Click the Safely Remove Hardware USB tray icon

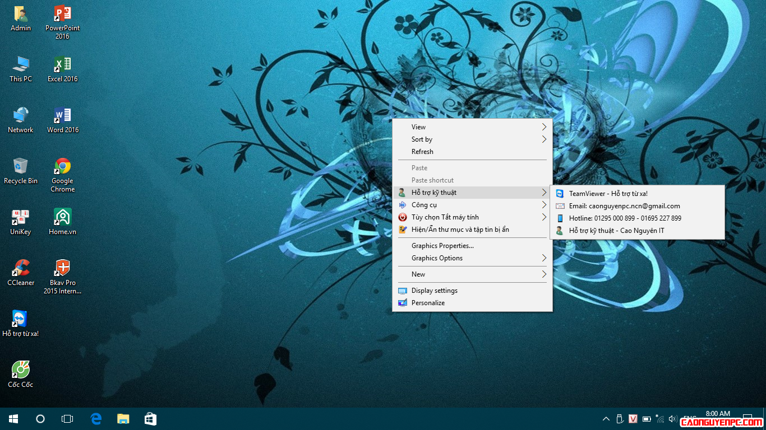pyautogui.click(x=620, y=419)
